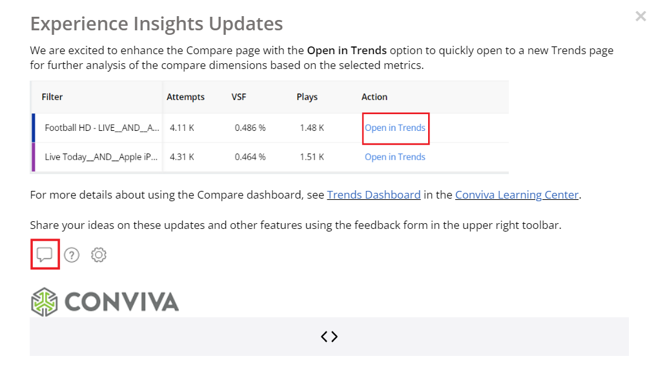656x385 pixels.
Task: Select the Plays column header
Action: click(x=307, y=97)
